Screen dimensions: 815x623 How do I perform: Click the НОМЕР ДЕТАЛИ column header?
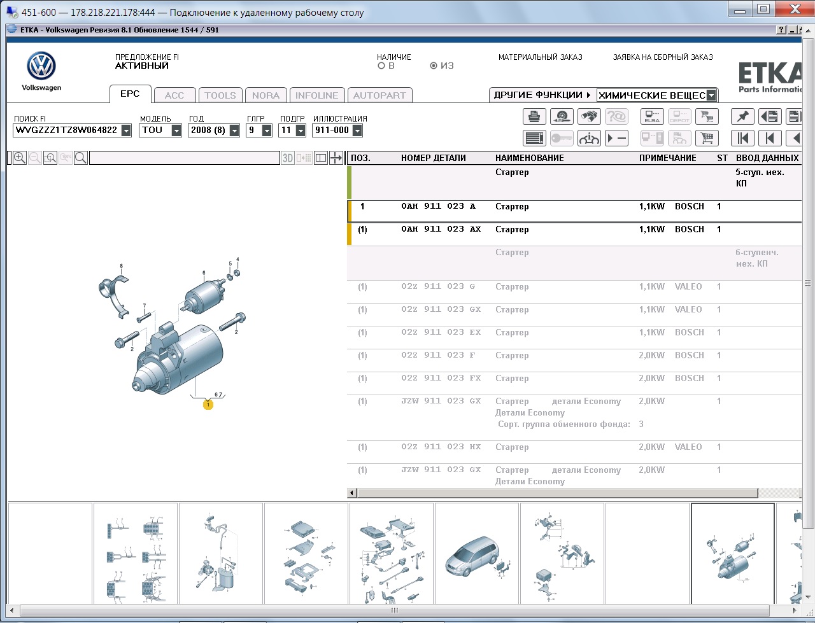point(434,158)
